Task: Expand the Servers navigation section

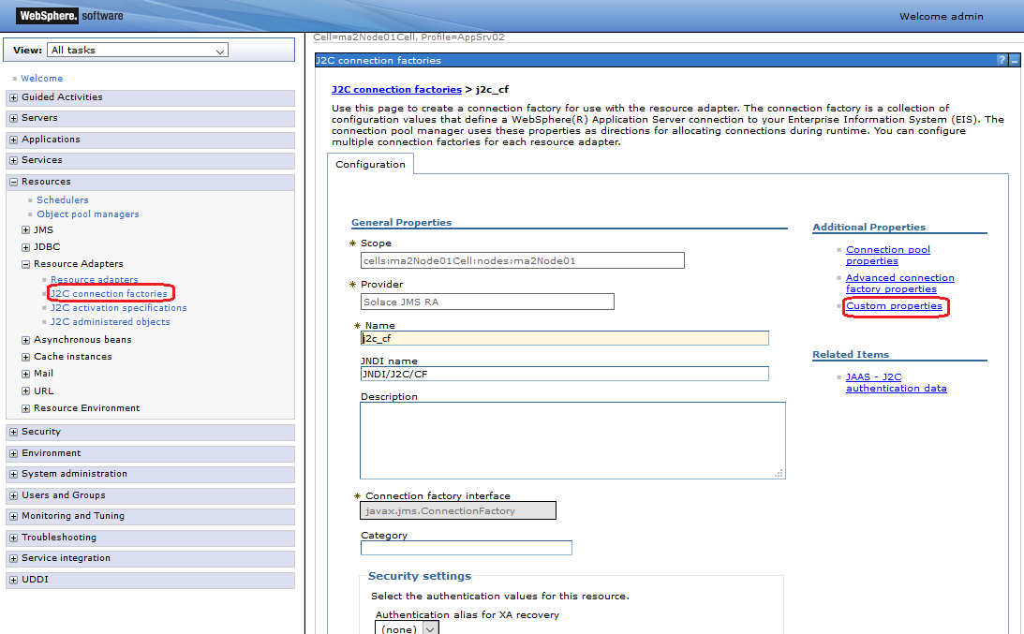Action: coord(13,118)
